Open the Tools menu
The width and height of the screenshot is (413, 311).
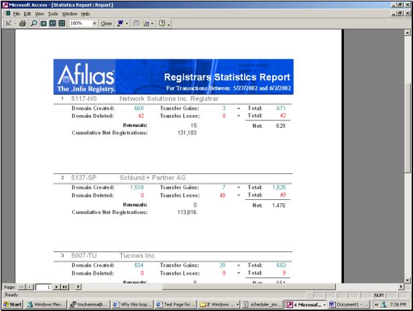click(x=53, y=13)
